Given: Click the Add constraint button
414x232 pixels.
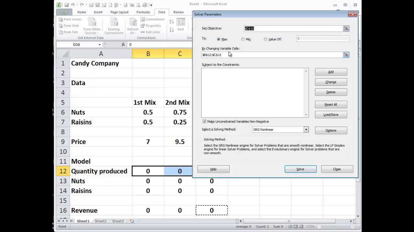Looking at the screenshot, I should [x=331, y=72].
